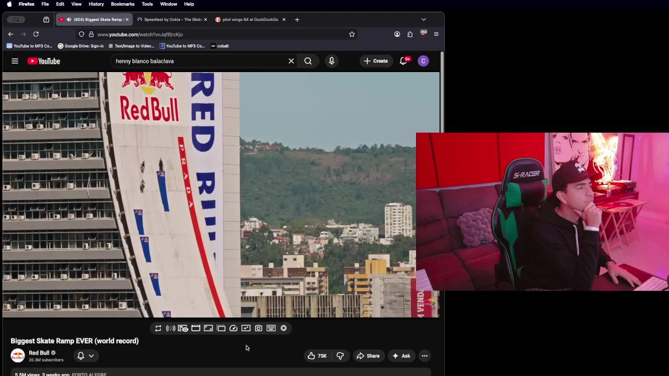Toggle cinema mode clapperboard icon
Screen dimensions: 669x376
point(195,328)
